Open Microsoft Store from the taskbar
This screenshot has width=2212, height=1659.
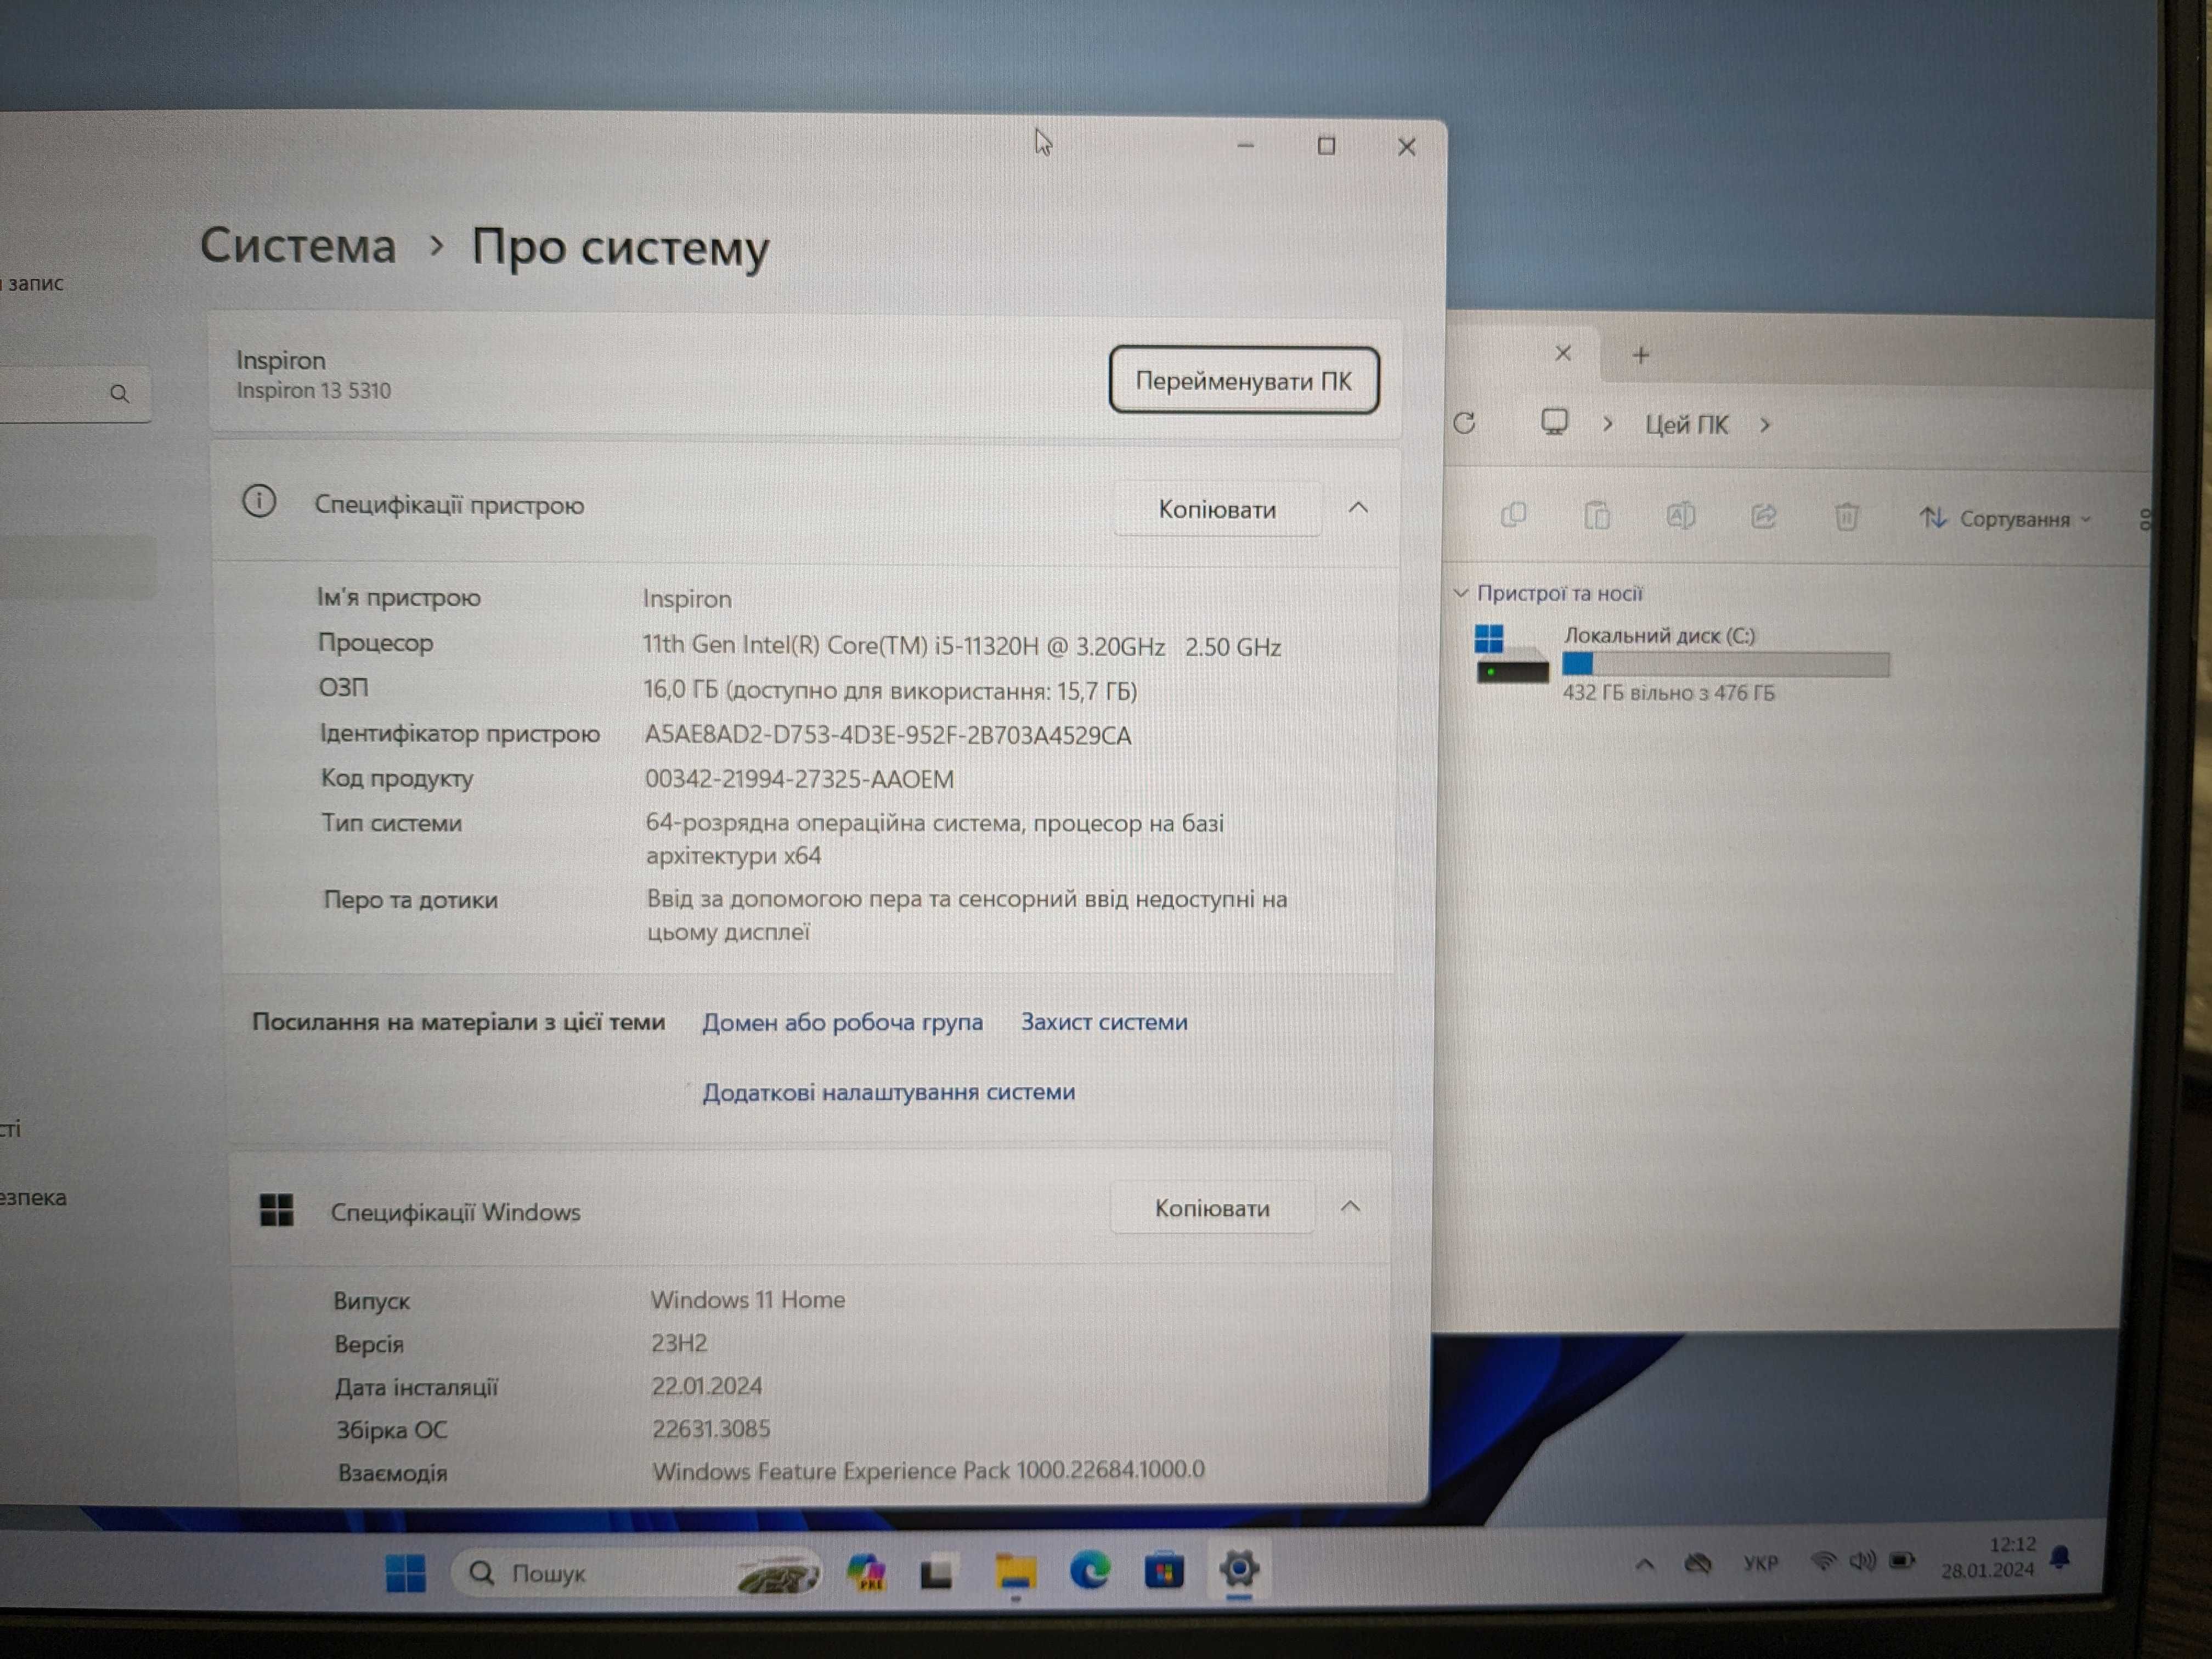(x=1164, y=1570)
